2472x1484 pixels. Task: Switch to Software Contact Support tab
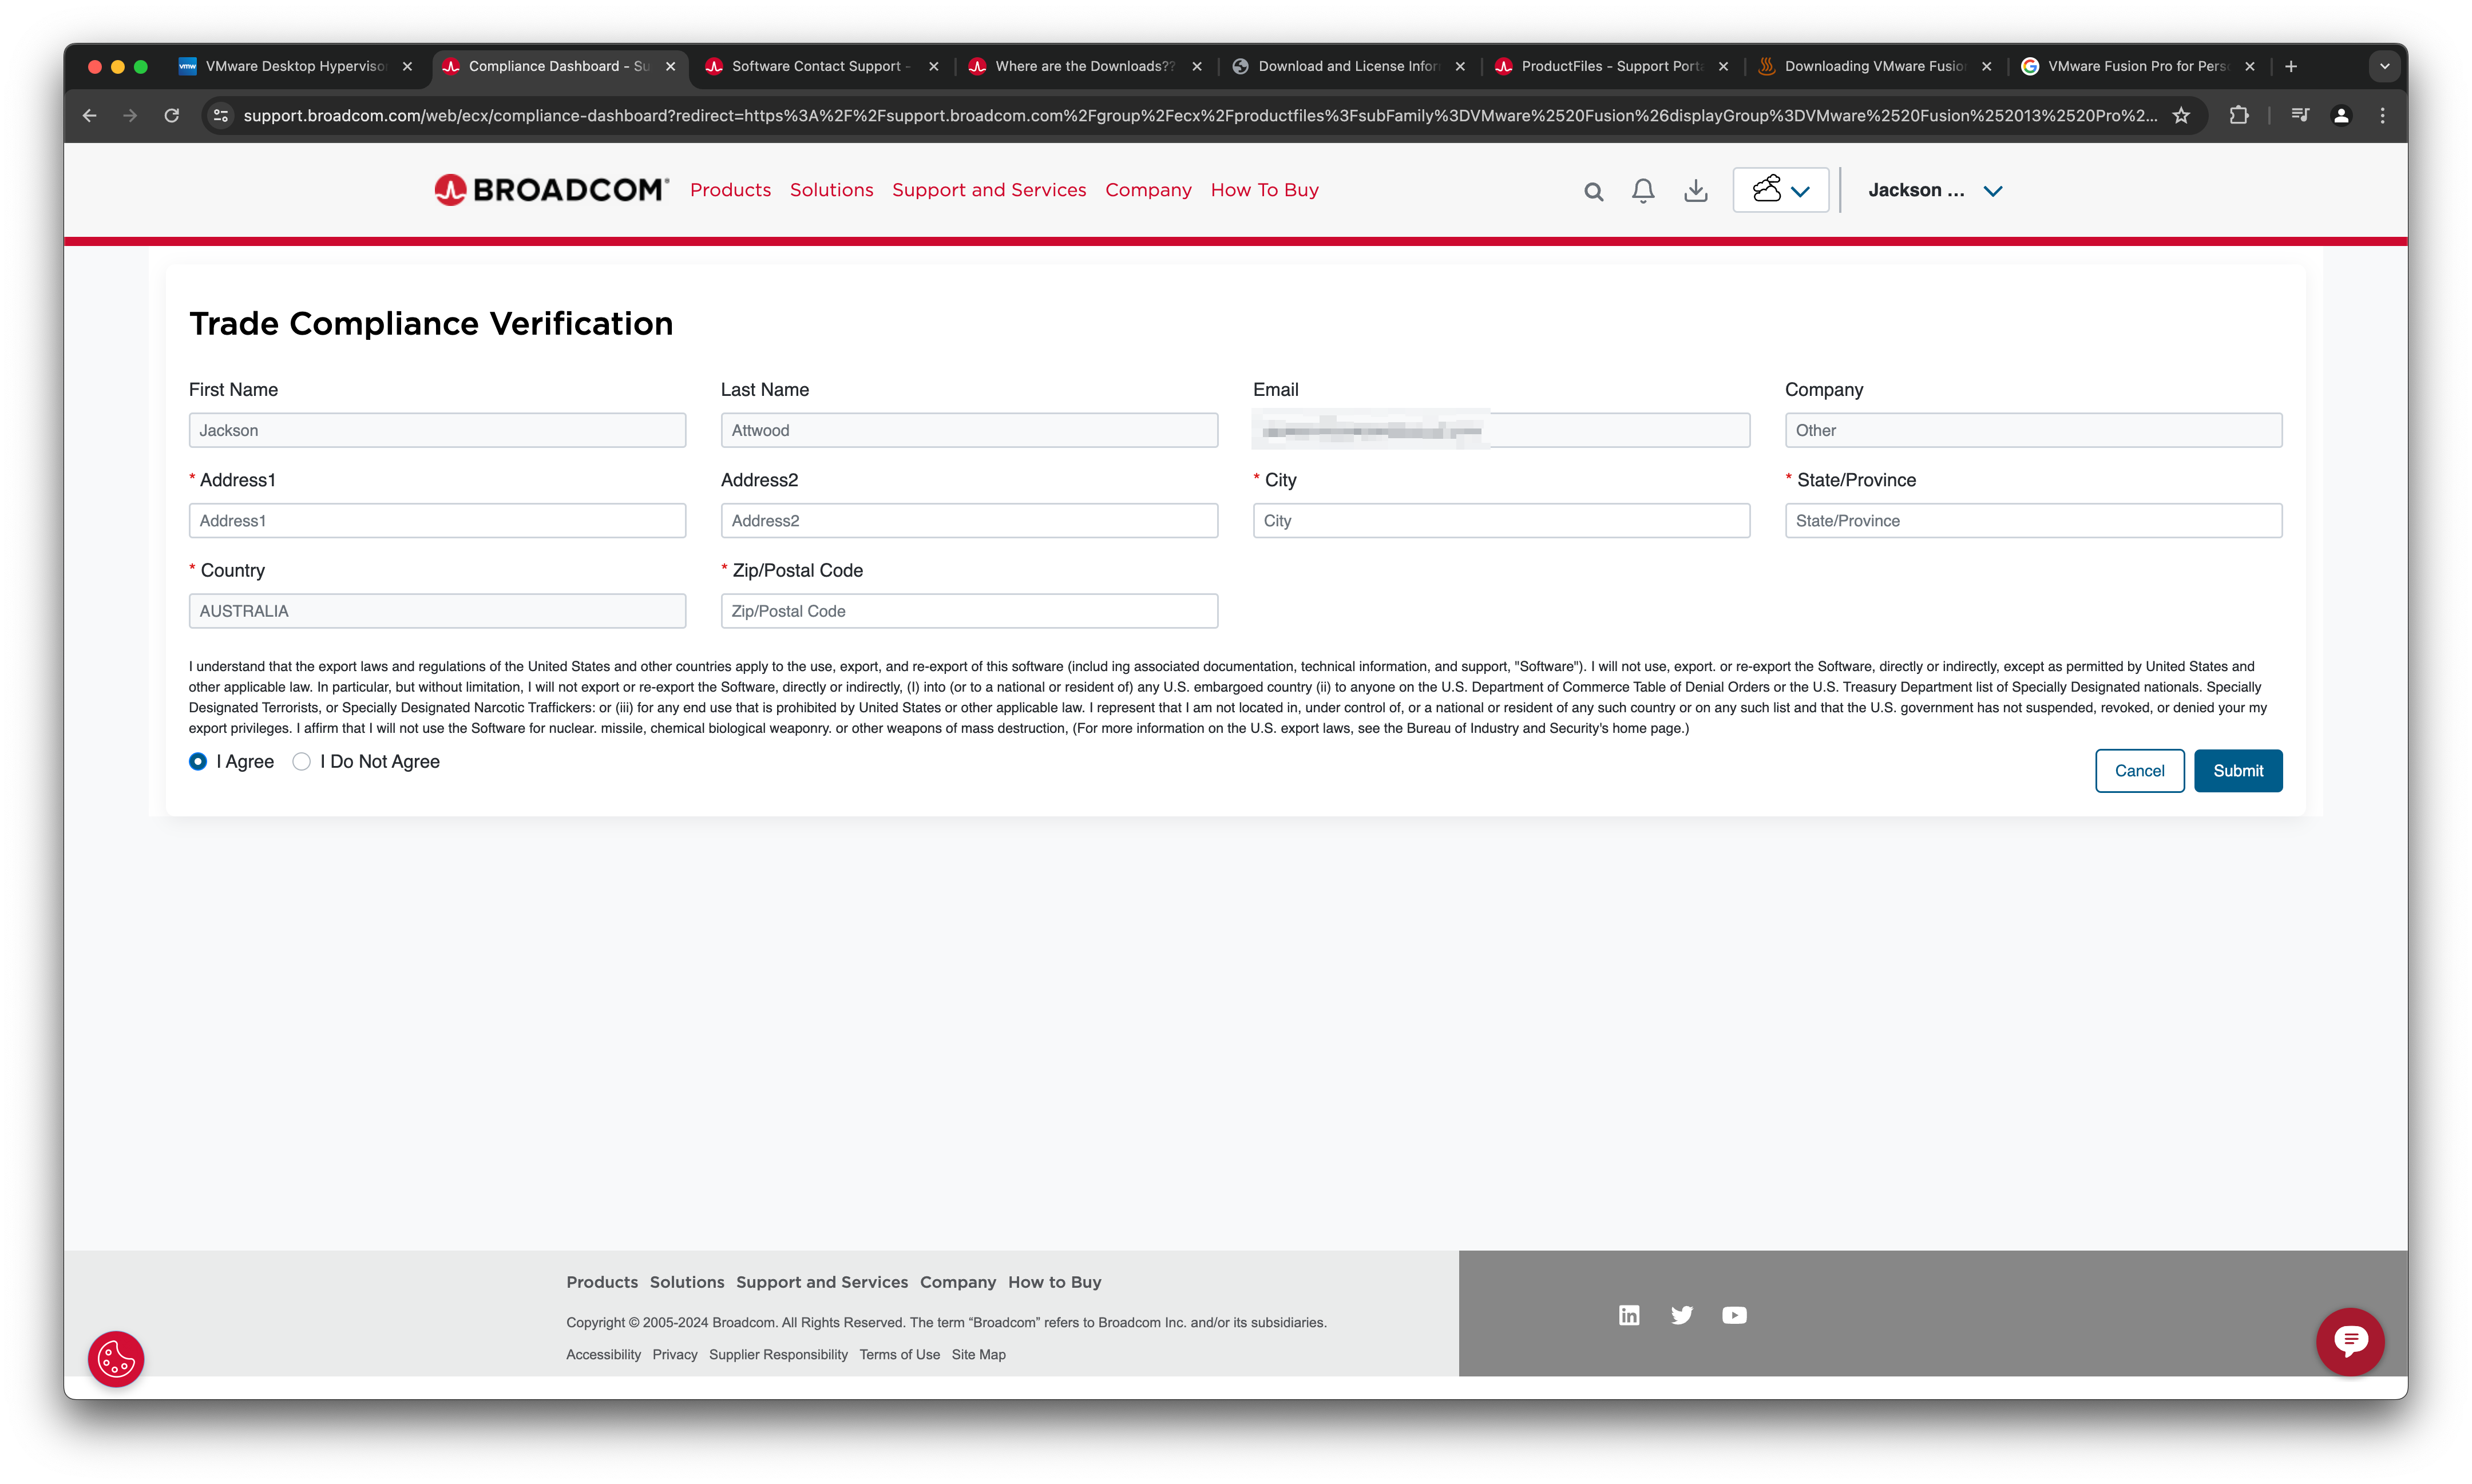(816, 66)
